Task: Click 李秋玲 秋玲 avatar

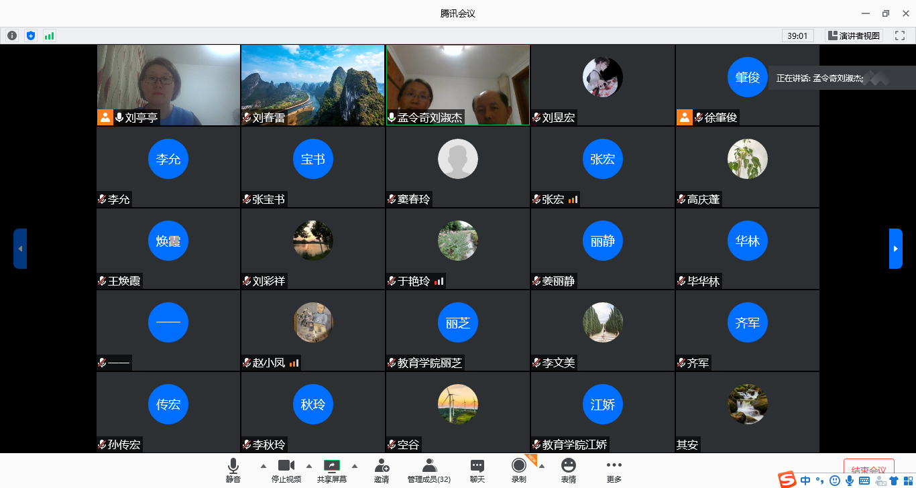Action: pyautogui.click(x=313, y=404)
